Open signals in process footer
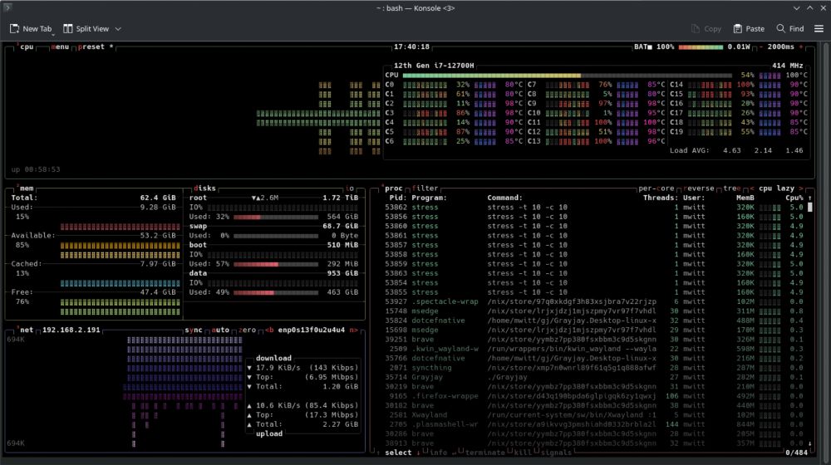 coord(556,453)
